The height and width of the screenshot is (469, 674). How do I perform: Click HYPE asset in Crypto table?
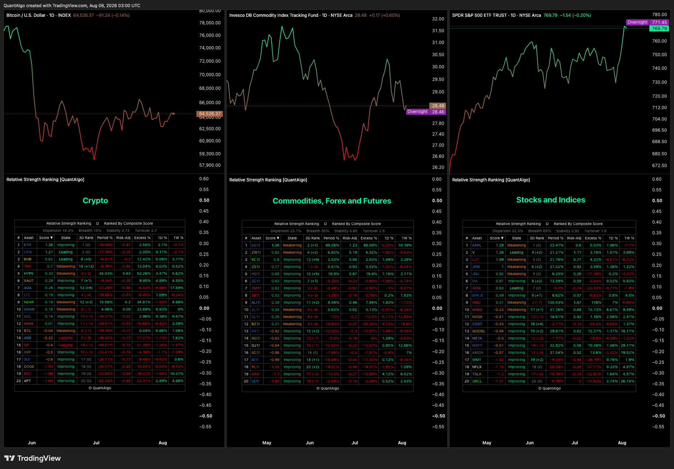tap(29, 274)
